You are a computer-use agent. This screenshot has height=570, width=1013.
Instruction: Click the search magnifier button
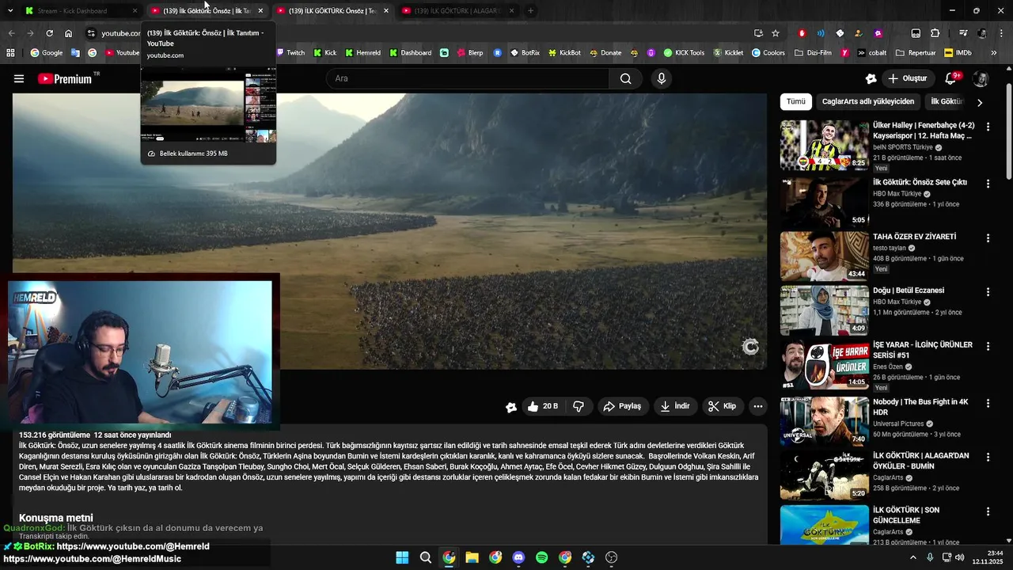(x=626, y=78)
